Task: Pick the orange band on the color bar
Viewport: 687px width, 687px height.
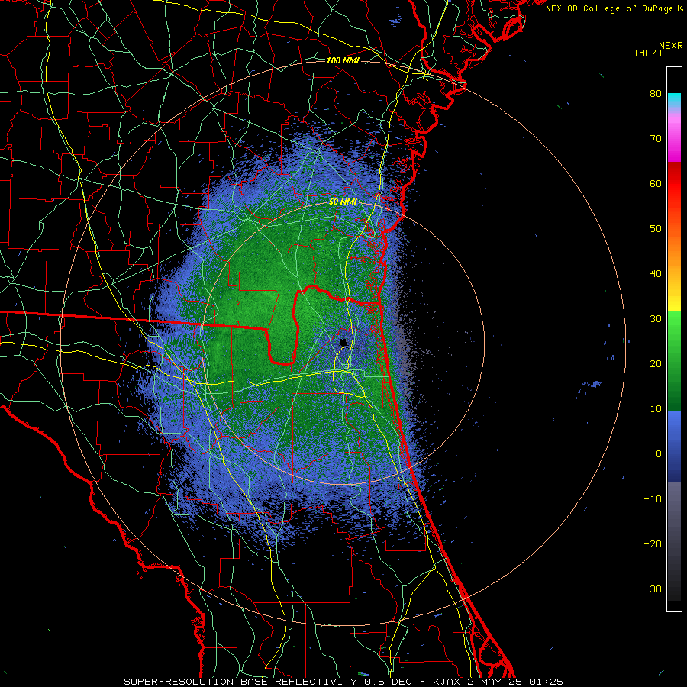Action: click(x=674, y=245)
